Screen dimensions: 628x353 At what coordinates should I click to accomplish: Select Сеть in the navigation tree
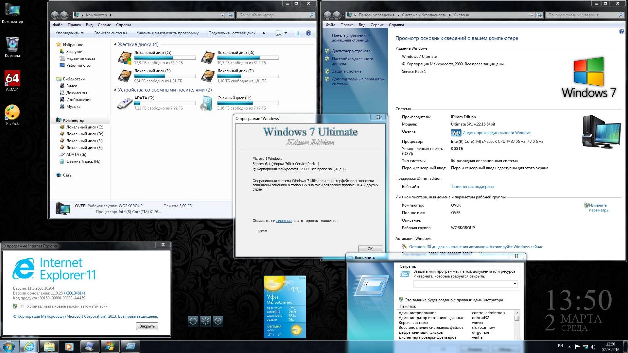(67, 175)
